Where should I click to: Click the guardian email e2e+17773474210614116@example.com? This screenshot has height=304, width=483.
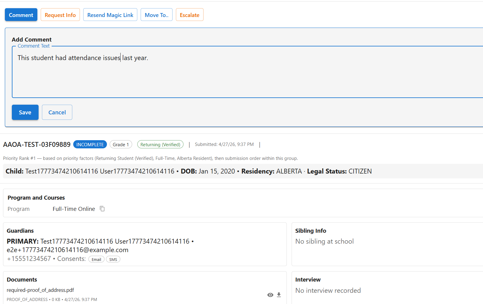pos(67,250)
